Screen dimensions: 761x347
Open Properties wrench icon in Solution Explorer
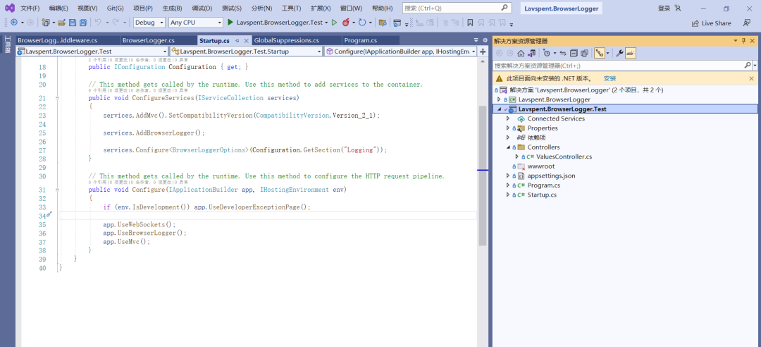pos(620,53)
